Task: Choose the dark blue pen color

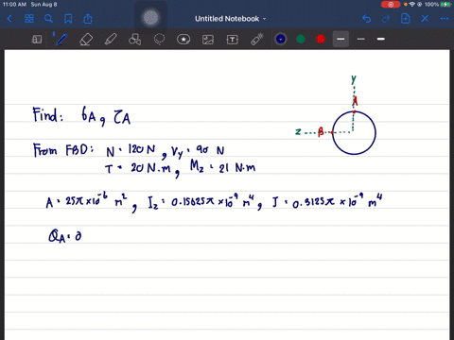Action: click(x=281, y=39)
